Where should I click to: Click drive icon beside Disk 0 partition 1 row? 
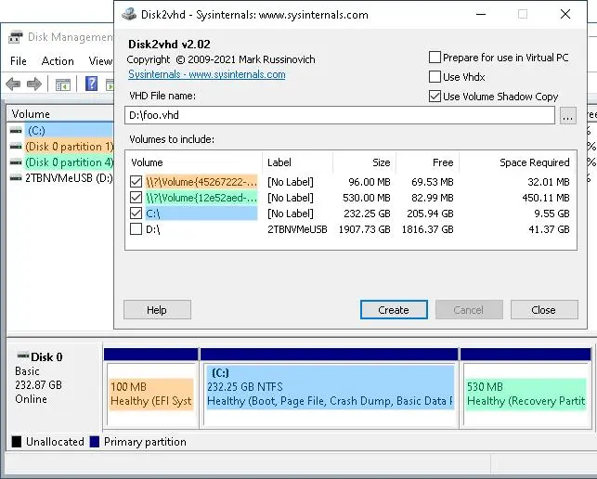[x=16, y=147]
